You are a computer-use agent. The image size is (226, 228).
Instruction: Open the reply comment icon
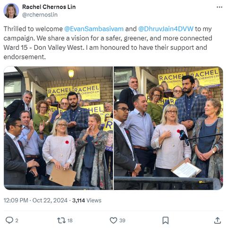click(x=9, y=220)
